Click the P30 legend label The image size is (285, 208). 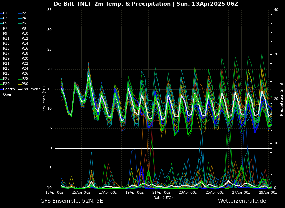point(25,84)
